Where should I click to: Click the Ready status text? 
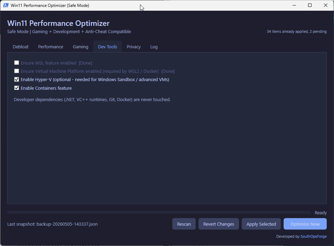[x=321, y=213]
